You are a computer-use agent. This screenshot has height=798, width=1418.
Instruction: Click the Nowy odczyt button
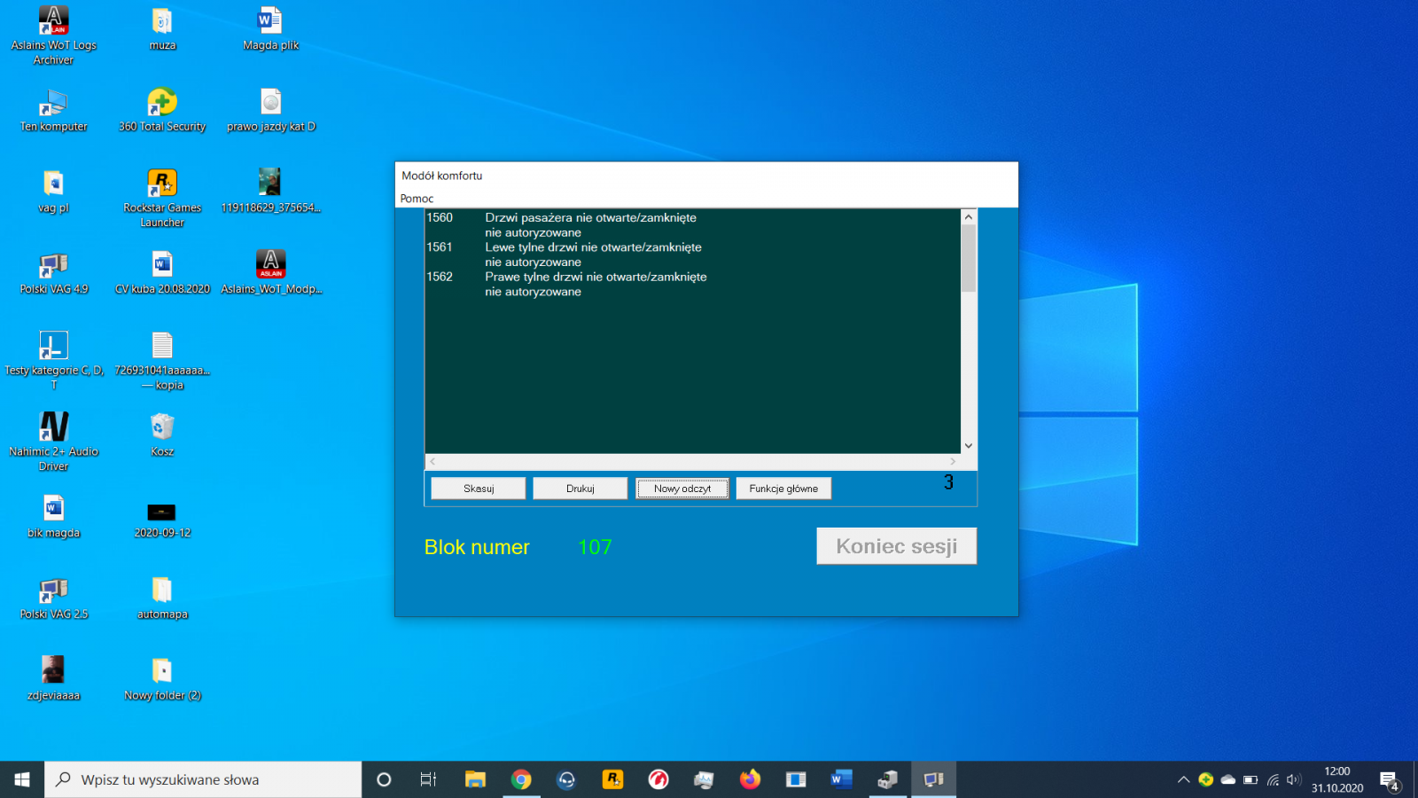coord(682,489)
